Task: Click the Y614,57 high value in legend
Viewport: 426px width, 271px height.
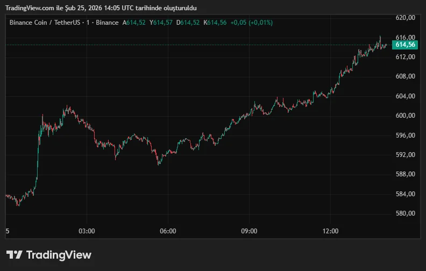Action: (x=161, y=23)
